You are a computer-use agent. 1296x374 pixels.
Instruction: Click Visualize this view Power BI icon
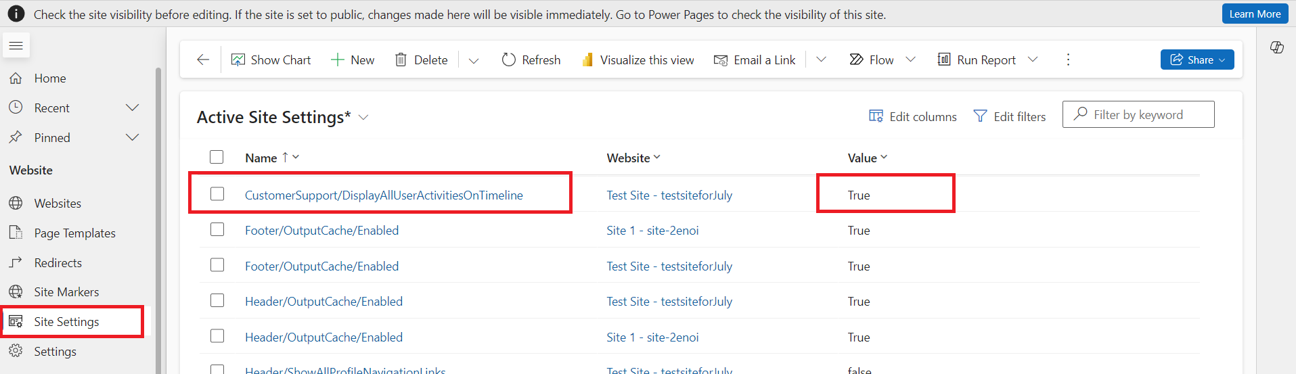587,60
